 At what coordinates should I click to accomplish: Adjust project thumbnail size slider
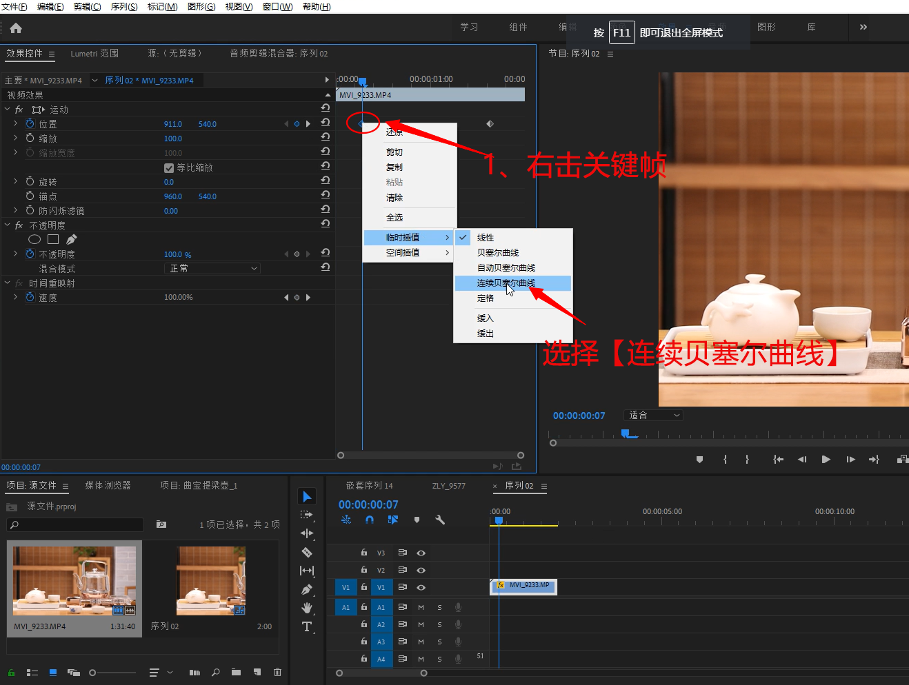coord(113,673)
